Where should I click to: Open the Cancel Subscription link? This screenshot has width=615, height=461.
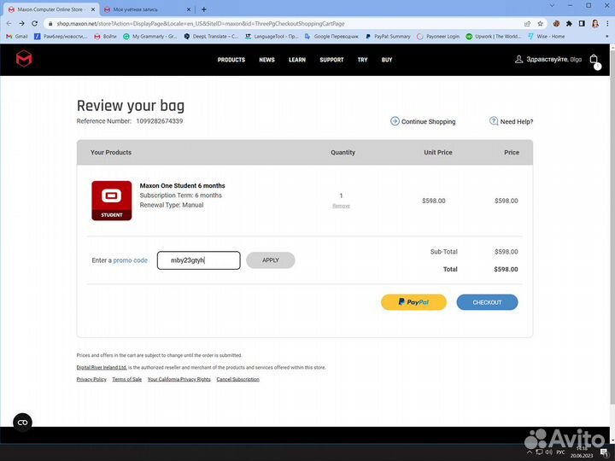click(237, 379)
